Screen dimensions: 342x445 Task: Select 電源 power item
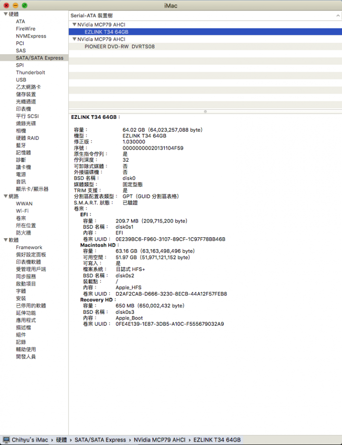click(x=21, y=174)
